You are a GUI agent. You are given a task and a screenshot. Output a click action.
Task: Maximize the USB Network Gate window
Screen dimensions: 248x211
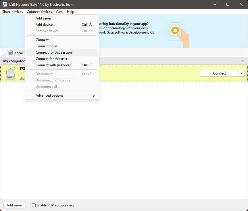[228, 4]
